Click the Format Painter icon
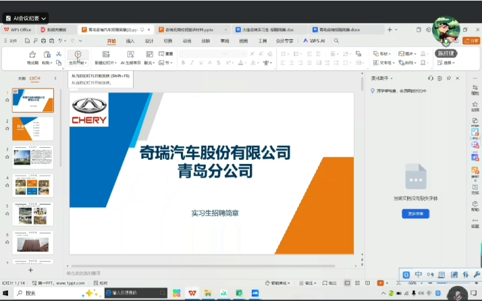The height and width of the screenshot is (301, 482). (x=32, y=57)
